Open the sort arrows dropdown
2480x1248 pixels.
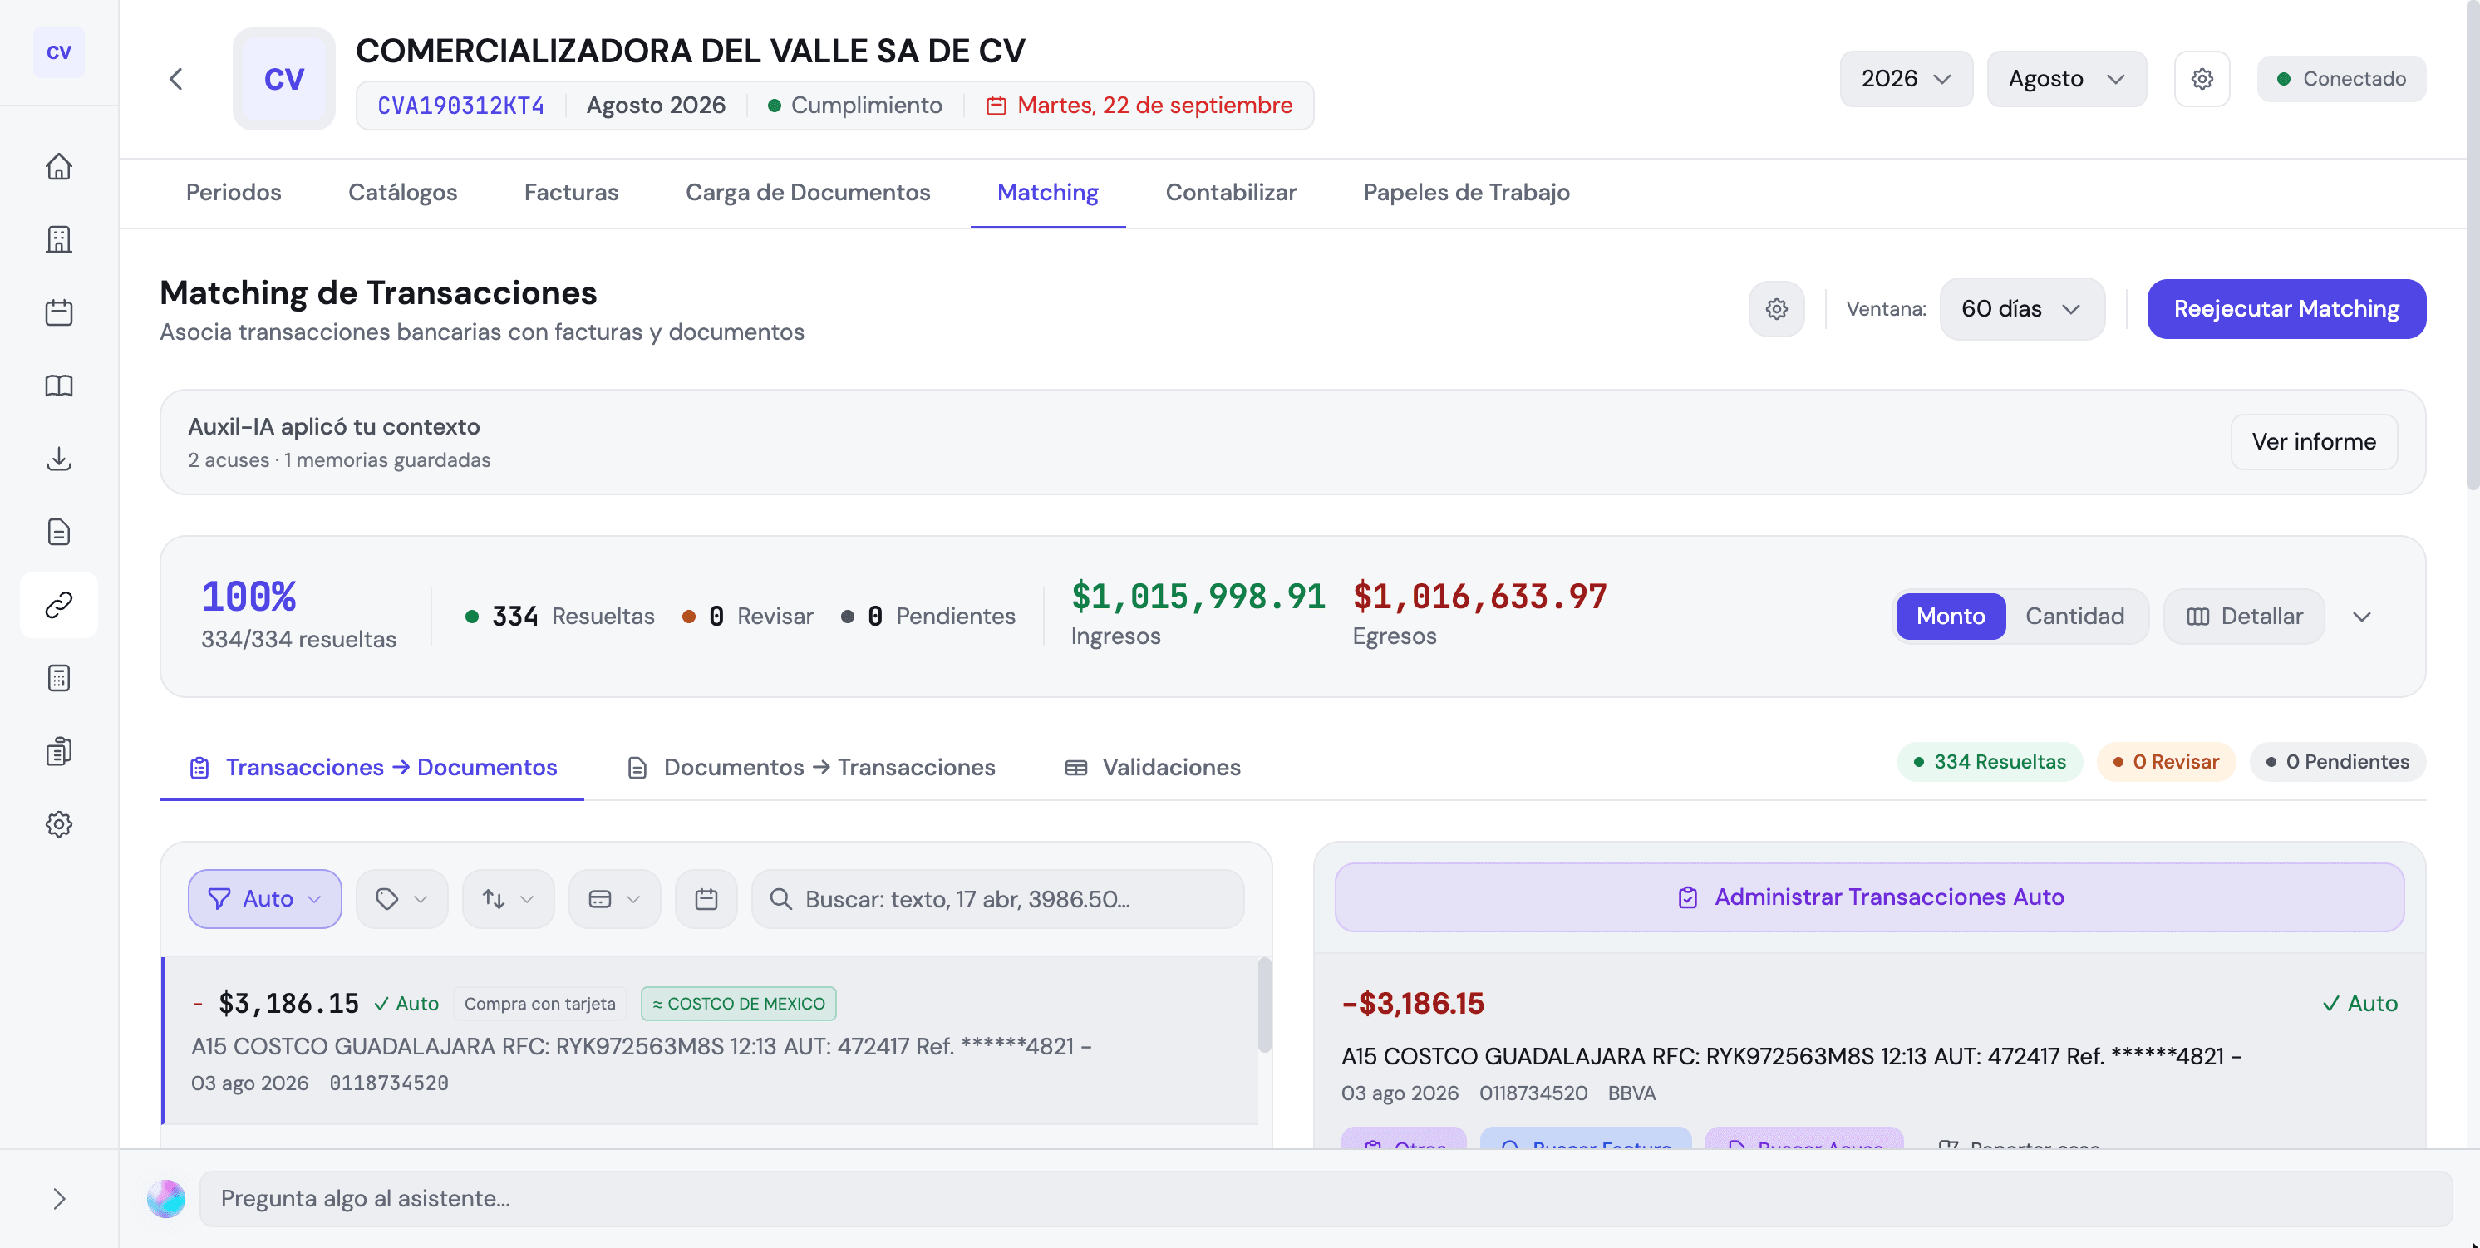coord(509,899)
